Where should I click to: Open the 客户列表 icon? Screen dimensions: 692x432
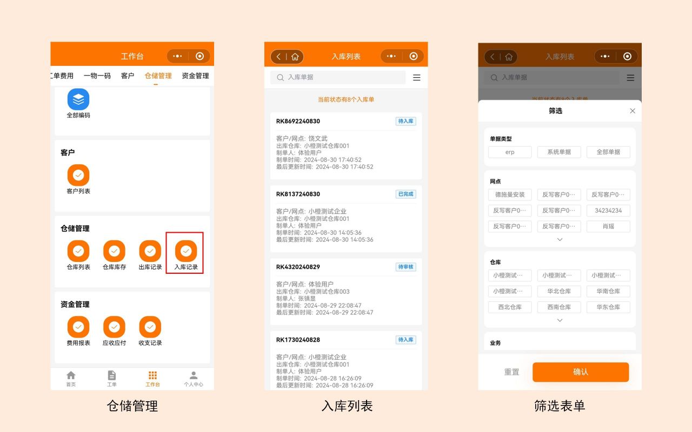click(78, 175)
